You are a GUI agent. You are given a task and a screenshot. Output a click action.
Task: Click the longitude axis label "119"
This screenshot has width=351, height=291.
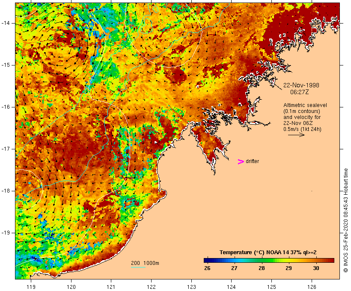click(x=31, y=287)
